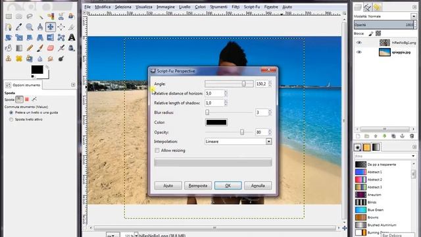
Task: Select the Rectangle Select tool
Action: tap(9, 16)
